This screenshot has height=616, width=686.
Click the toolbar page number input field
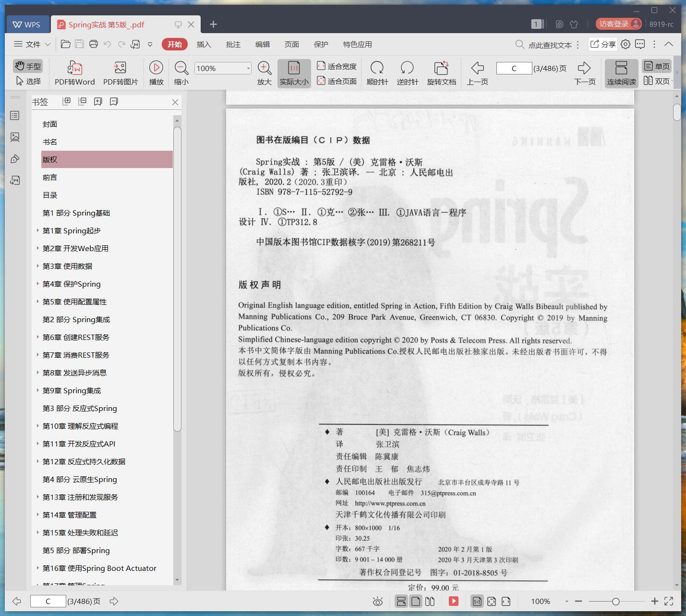click(x=514, y=68)
